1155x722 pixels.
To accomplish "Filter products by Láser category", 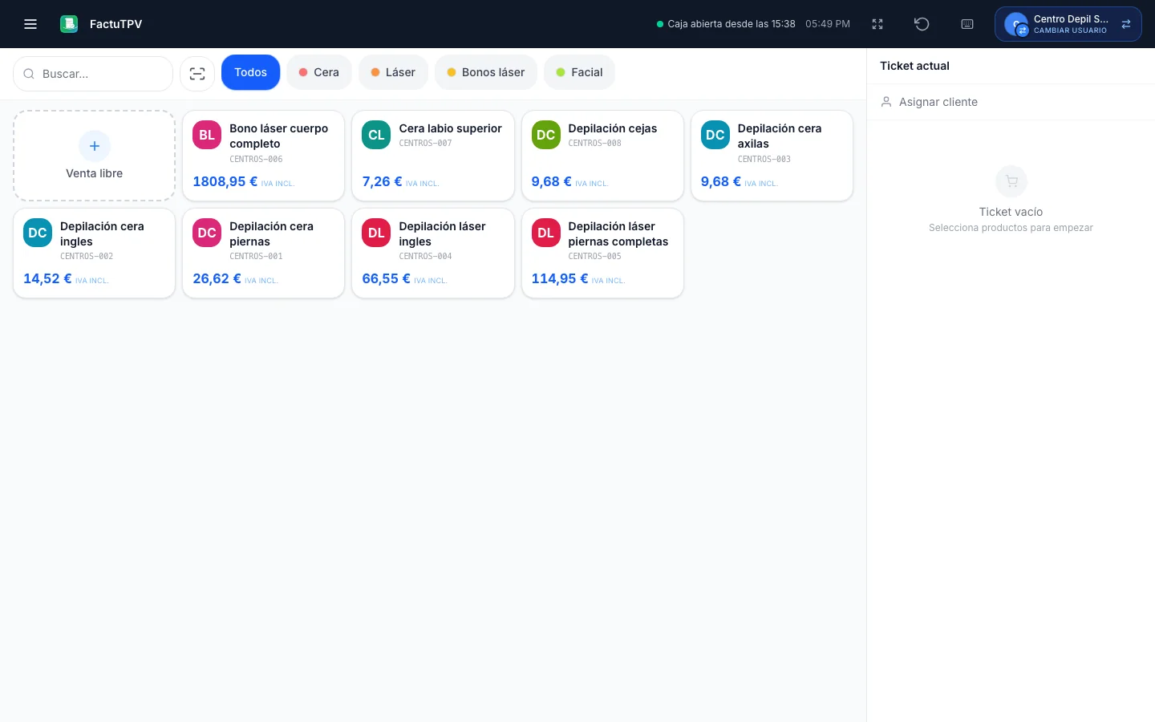I will click(393, 72).
